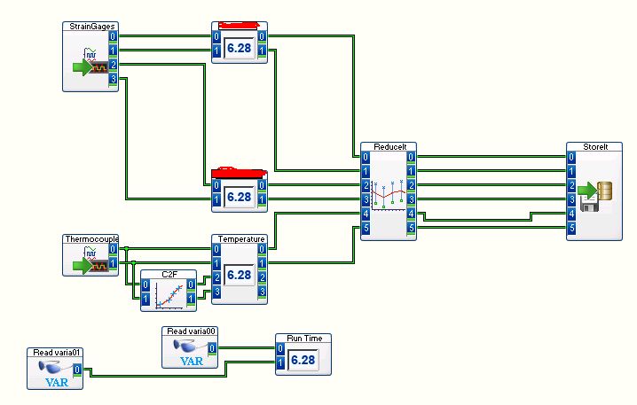
Task: Click the StoreIt save-to-disk icon
Action: tap(594, 197)
